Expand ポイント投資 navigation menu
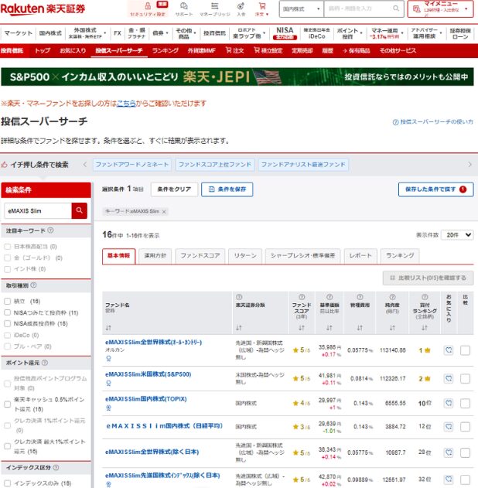The image size is (478, 488). [350, 33]
